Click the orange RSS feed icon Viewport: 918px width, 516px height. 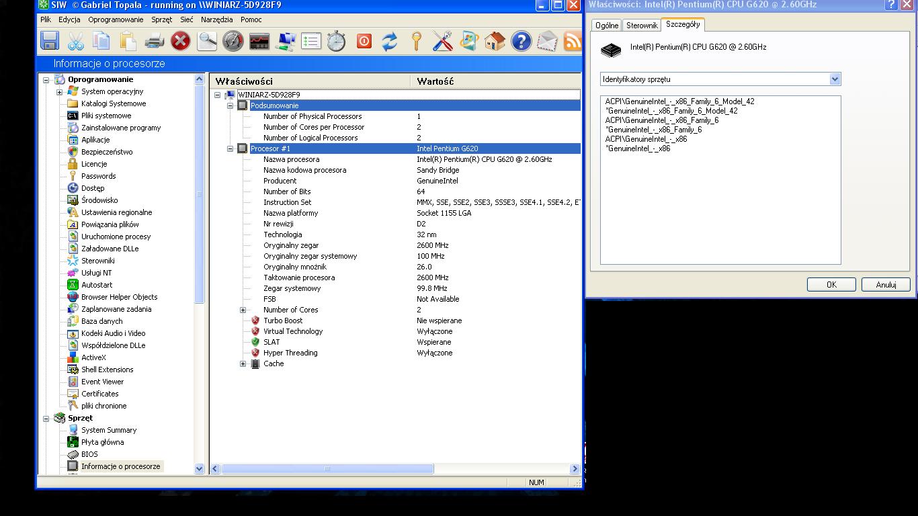(573, 42)
